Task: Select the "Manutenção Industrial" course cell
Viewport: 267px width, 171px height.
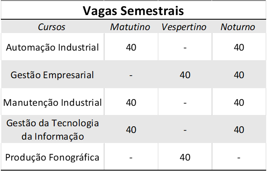Action: 52,102
